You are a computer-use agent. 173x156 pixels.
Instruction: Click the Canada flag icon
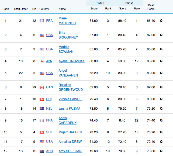pyautogui.click(x=42, y=87)
